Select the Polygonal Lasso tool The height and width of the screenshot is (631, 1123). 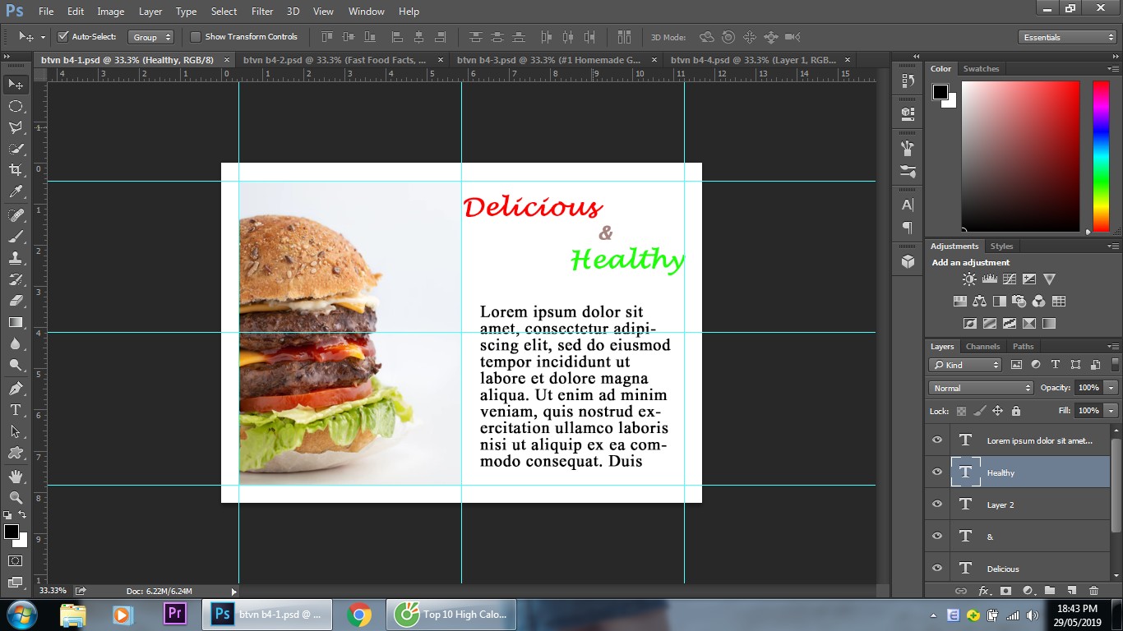[x=16, y=127]
